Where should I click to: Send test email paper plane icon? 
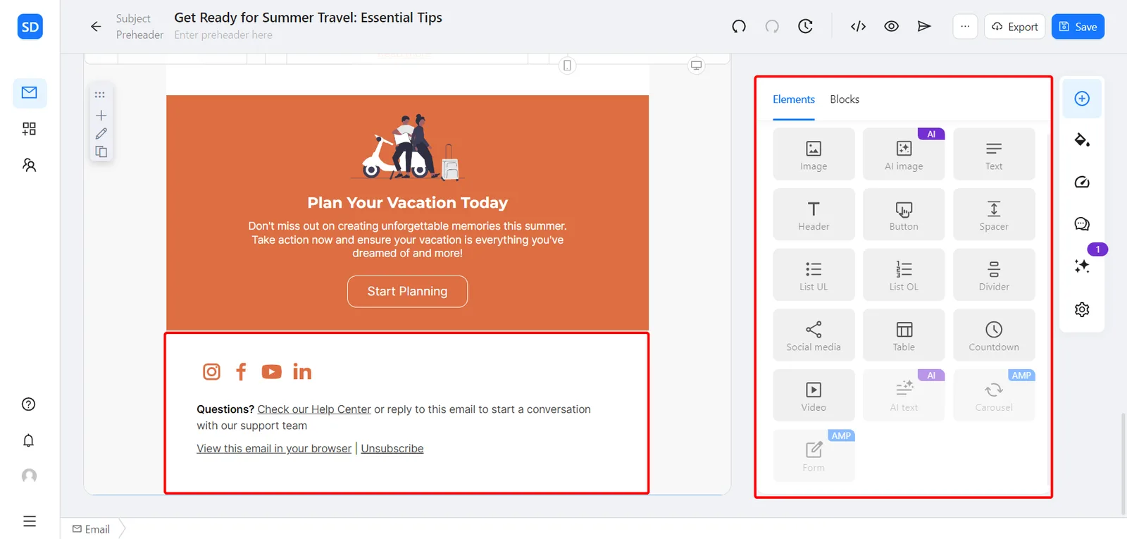[924, 27]
